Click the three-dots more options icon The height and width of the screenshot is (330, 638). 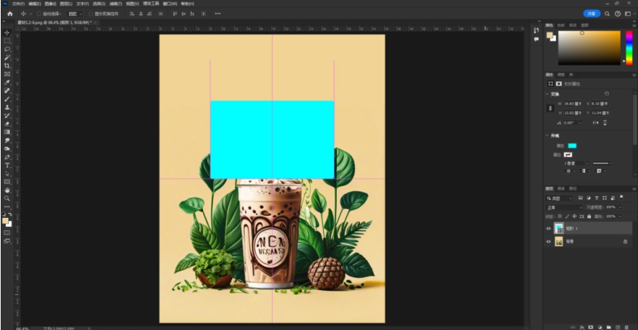(x=218, y=14)
